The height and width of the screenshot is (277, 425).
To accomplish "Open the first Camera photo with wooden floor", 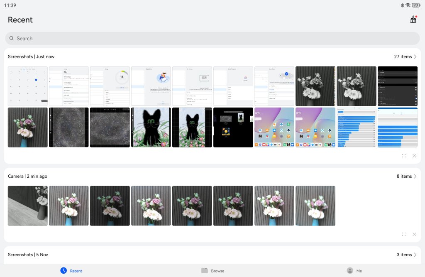I will pos(27,206).
